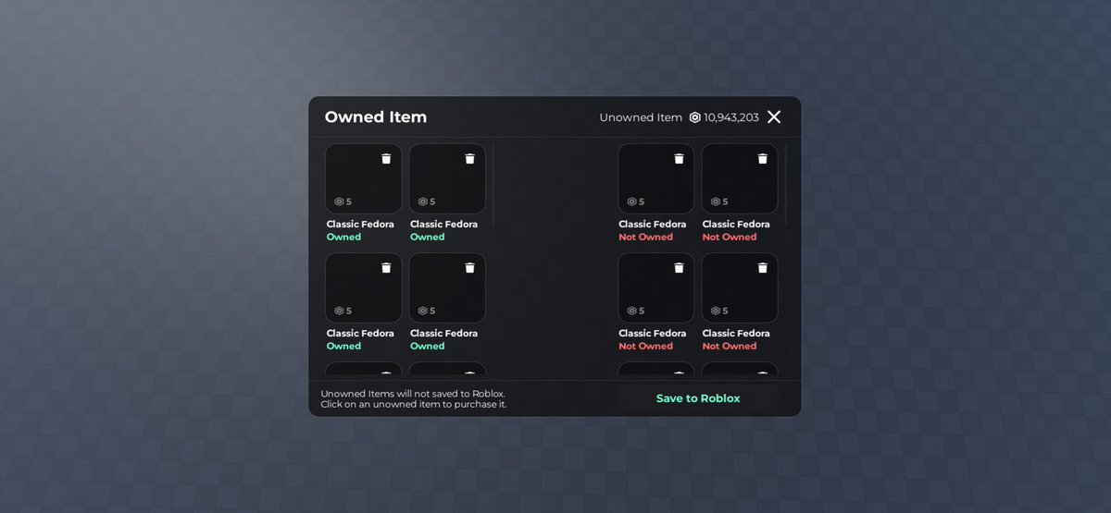Viewport: 1111px width, 513px height.
Task: Click trash icon on fourth Not Owned Classic Fedora
Action: click(x=762, y=268)
